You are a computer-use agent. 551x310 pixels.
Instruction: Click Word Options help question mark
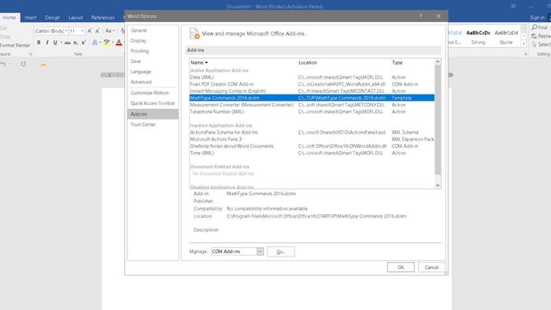click(420, 17)
